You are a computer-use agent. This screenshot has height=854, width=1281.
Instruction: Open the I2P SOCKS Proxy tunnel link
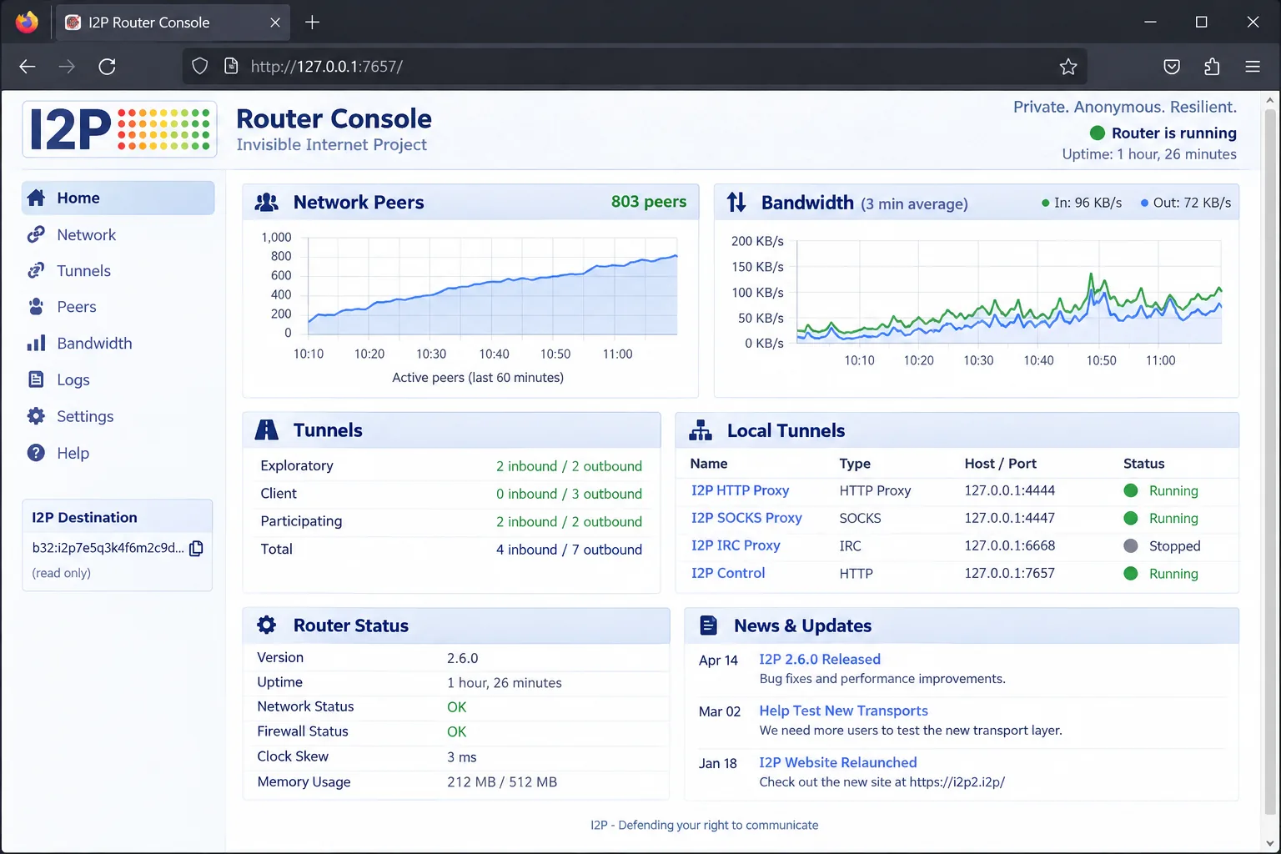[746, 518]
